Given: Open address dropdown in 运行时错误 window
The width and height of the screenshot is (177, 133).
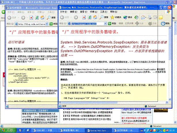Looking at the screenshot, I should (x=47, y=24).
